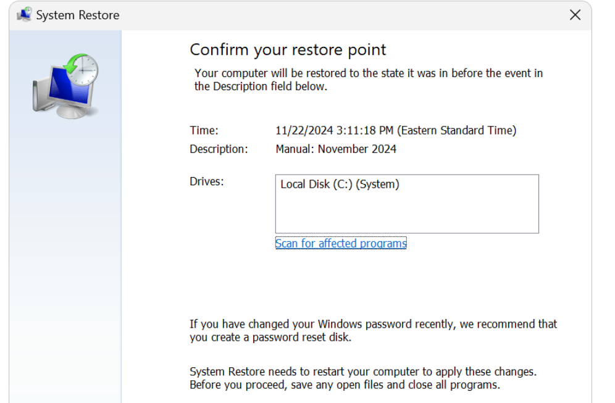Screen dimensions: 615x403
Task: Click the restart your computer notice text
Action: pos(362,378)
